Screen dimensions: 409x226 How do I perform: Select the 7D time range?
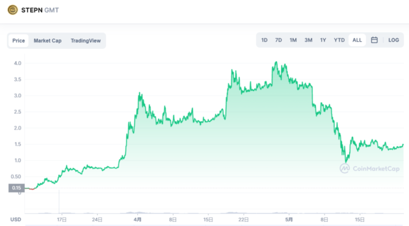click(x=278, y=40)
